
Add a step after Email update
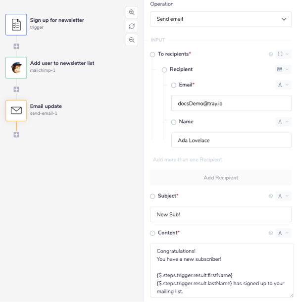16,135
